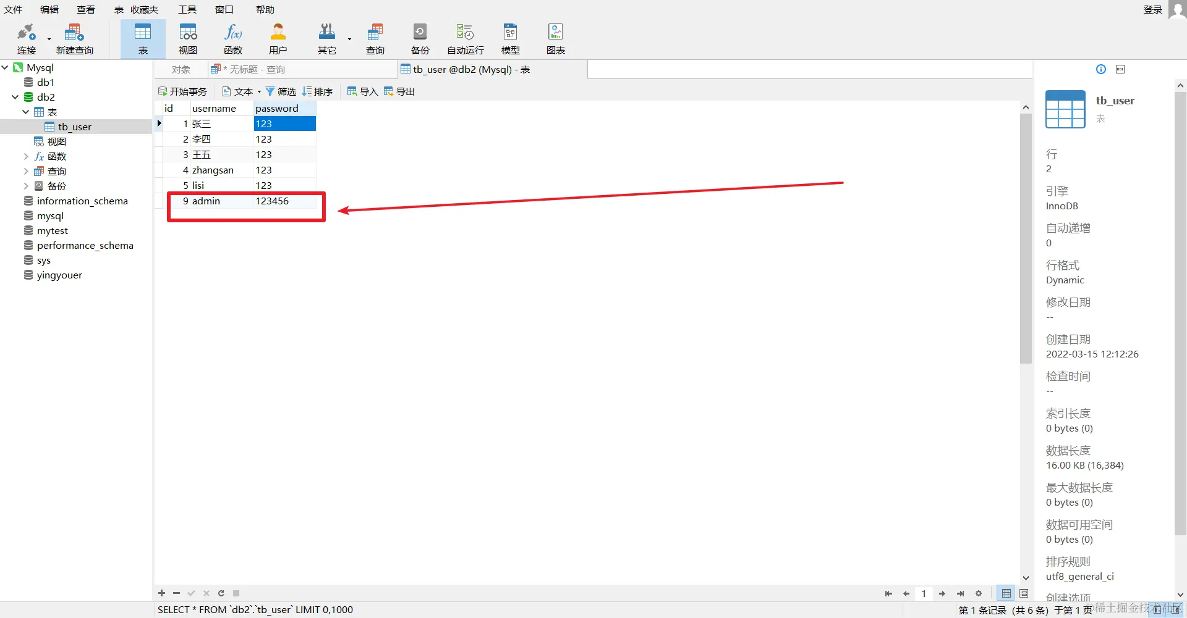This screenshot has width=1187, height=618.
Task: Open the 模型 model toolbar icon
Action: (511, 38)
